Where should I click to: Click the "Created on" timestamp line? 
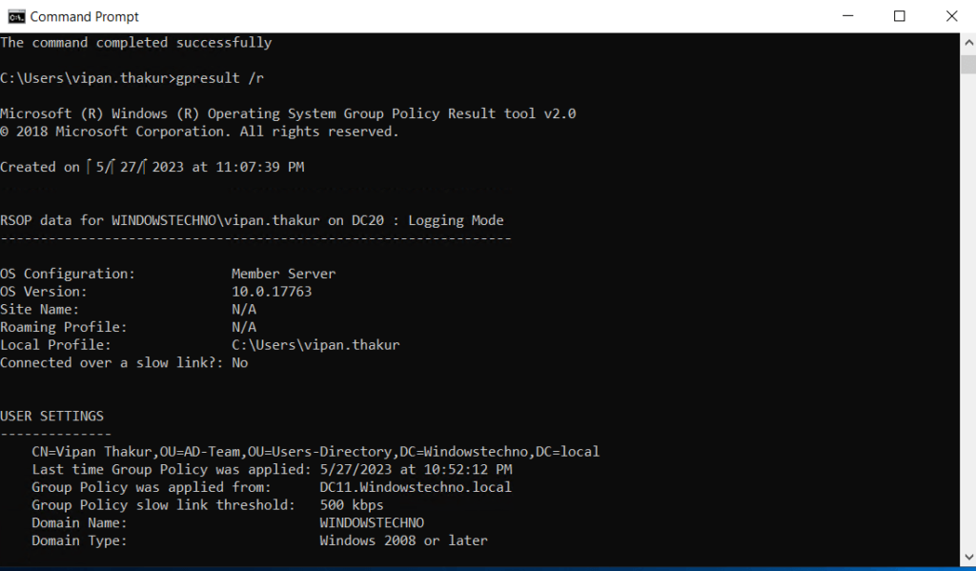[x=152, y=167]
